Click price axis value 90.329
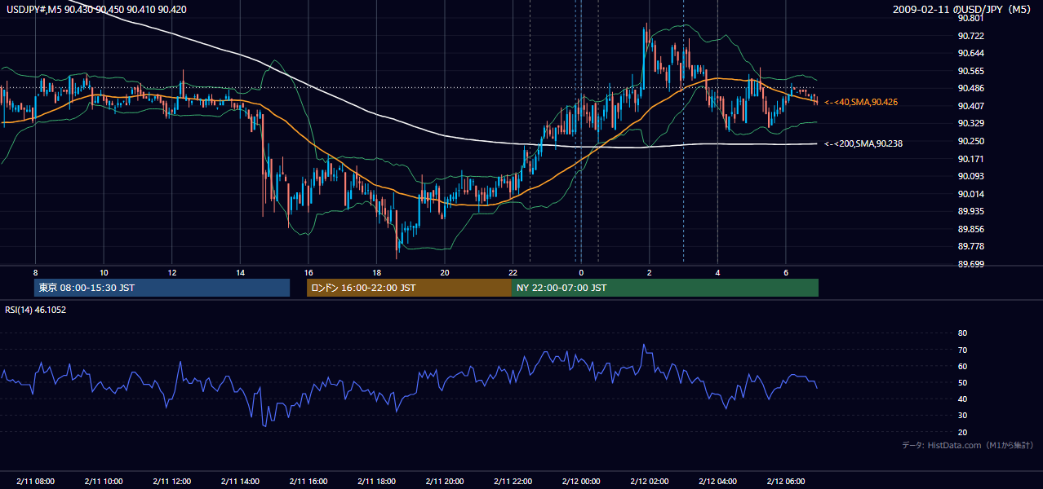Screen dimensions: 1043x489 pos(971,123)
